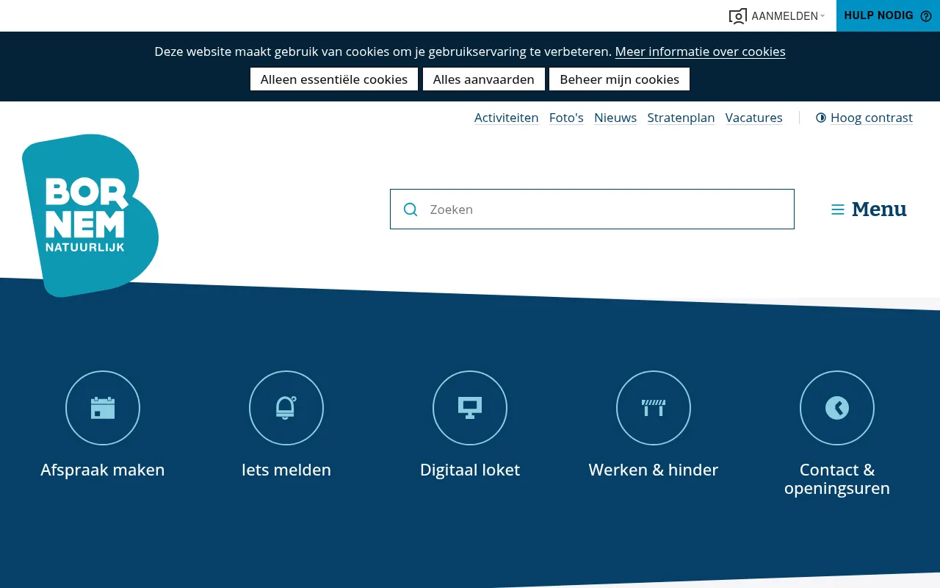Go to Foto's

566,118
